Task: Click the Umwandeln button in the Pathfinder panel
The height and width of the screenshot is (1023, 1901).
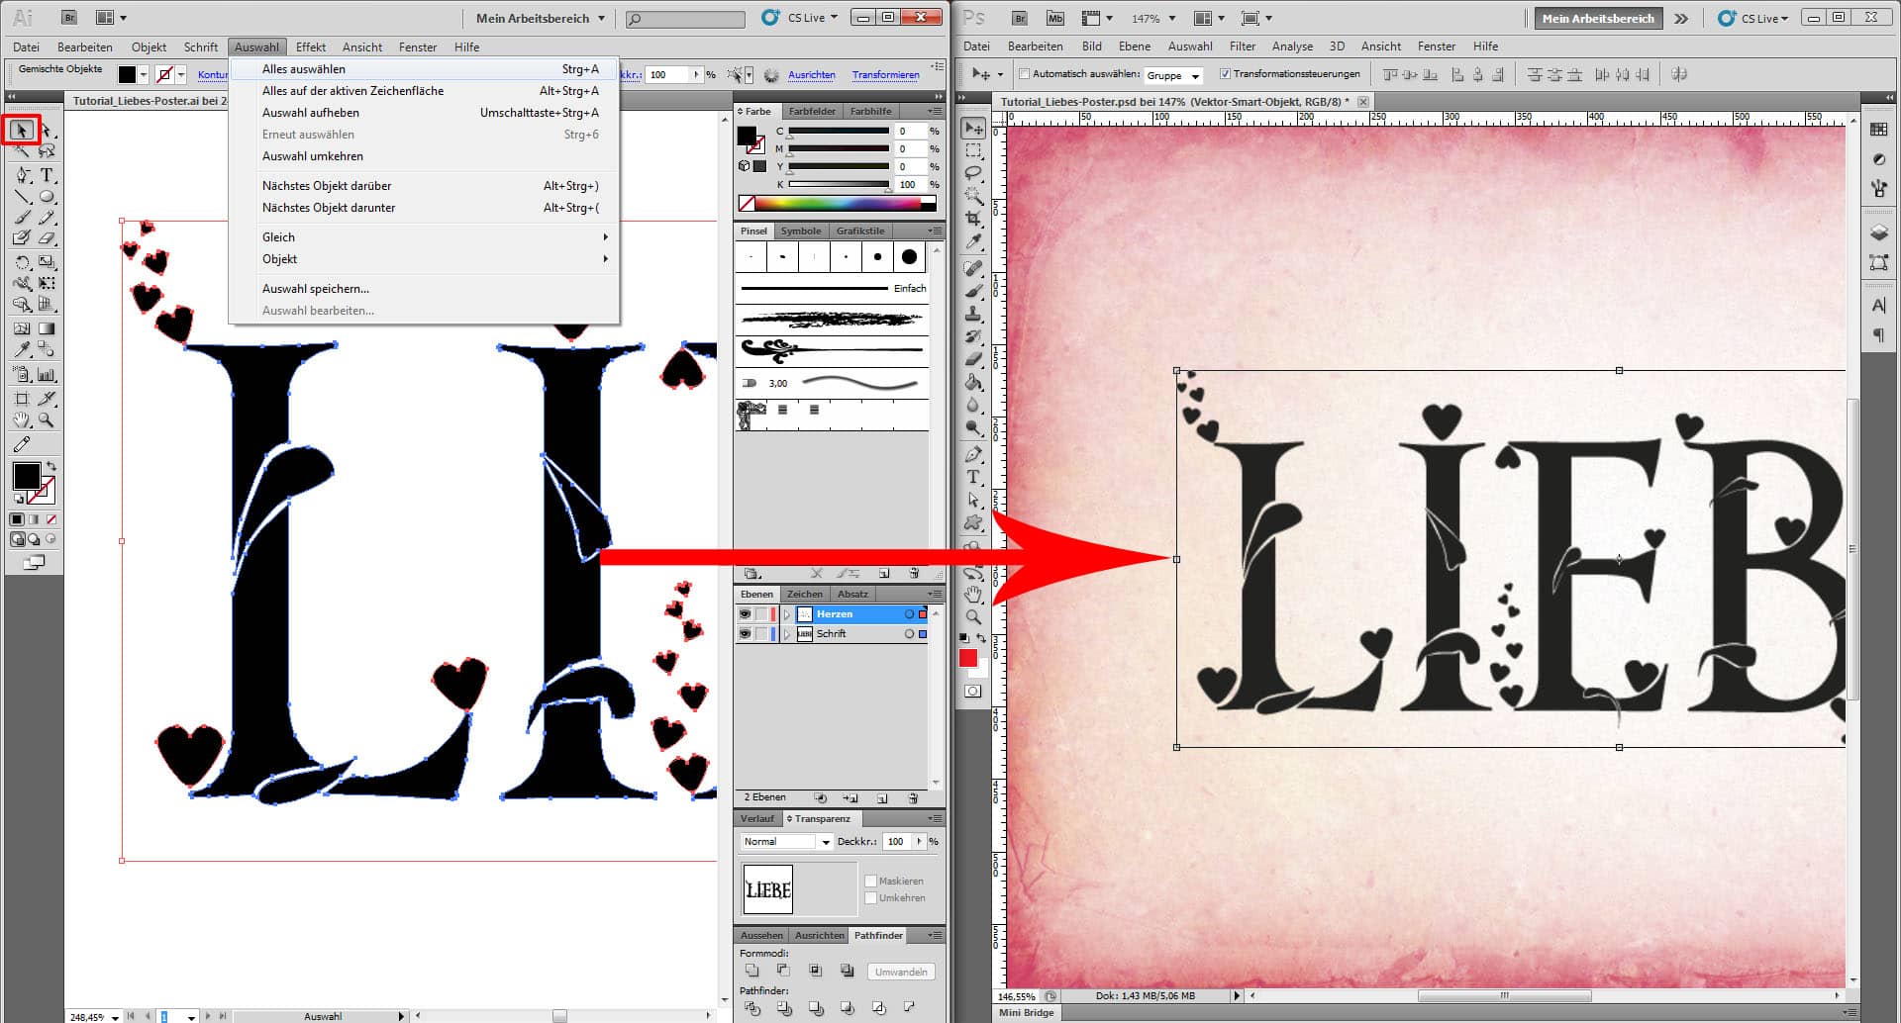Action: coord(900,972)
